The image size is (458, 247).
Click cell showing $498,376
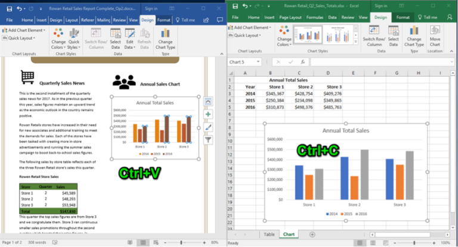click(x=299, y=107)
